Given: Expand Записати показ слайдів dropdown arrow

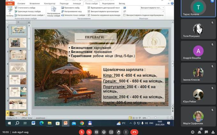Looking at the screenshot, I should [x=86, y=15].
